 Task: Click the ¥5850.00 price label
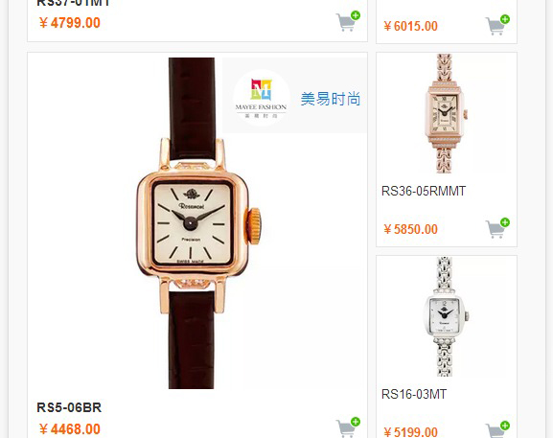pyautogui.click(x=410, y=229)
